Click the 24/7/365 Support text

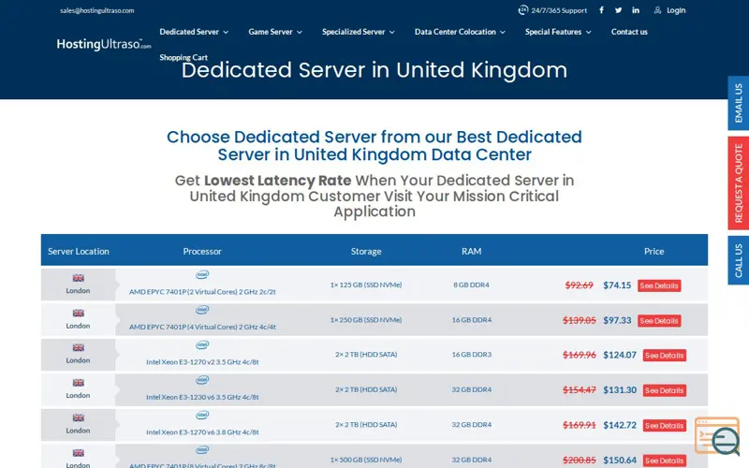tap(559, 10)
